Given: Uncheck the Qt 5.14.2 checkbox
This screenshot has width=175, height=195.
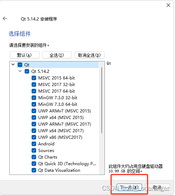Looking at the screenshot, I should [x=27, y=71].
